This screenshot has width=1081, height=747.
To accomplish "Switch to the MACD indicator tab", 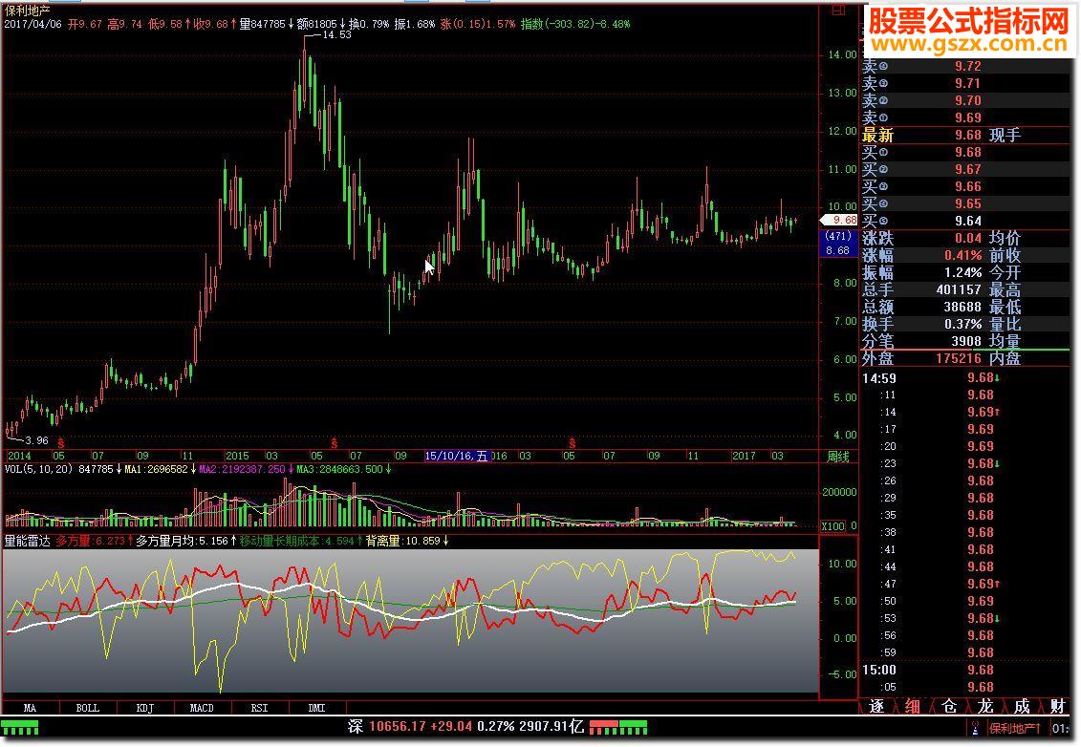I will click(203, 708).
